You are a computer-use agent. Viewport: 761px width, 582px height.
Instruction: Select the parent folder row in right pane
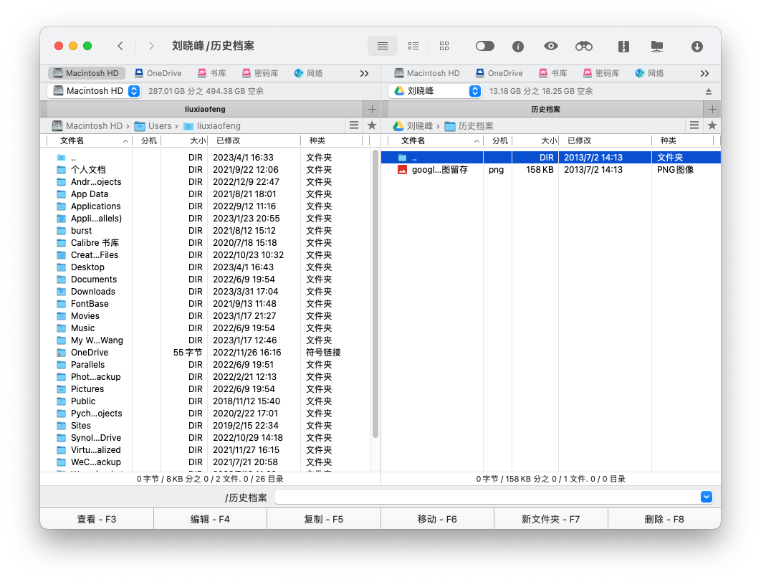coord(551,157)
